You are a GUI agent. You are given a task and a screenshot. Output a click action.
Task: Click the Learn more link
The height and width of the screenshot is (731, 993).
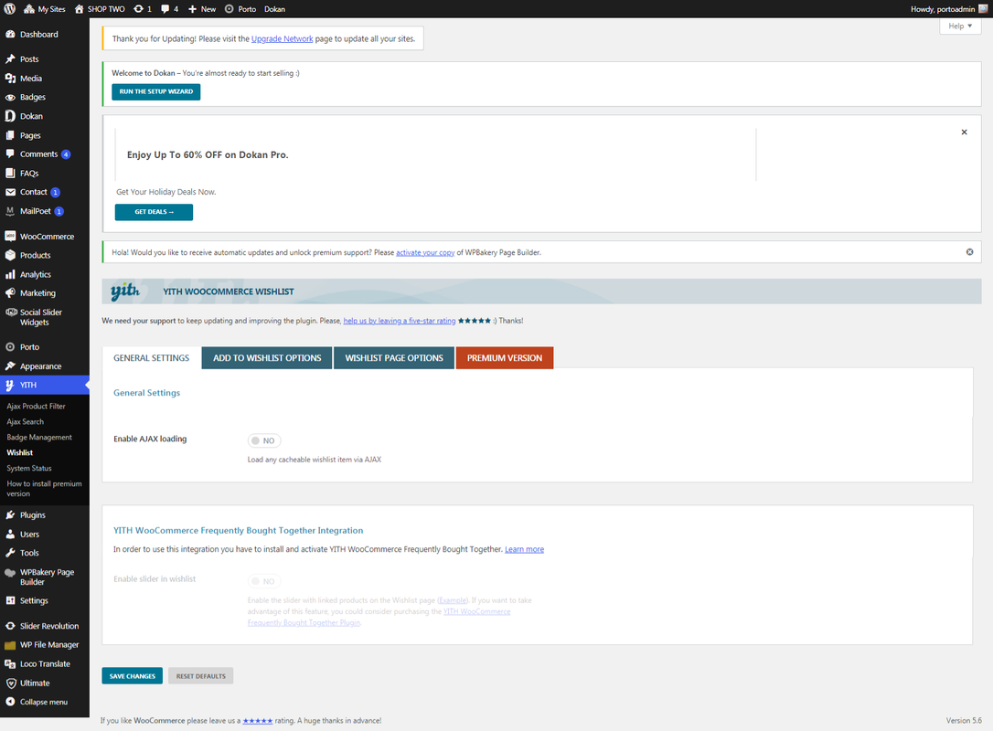524,549
